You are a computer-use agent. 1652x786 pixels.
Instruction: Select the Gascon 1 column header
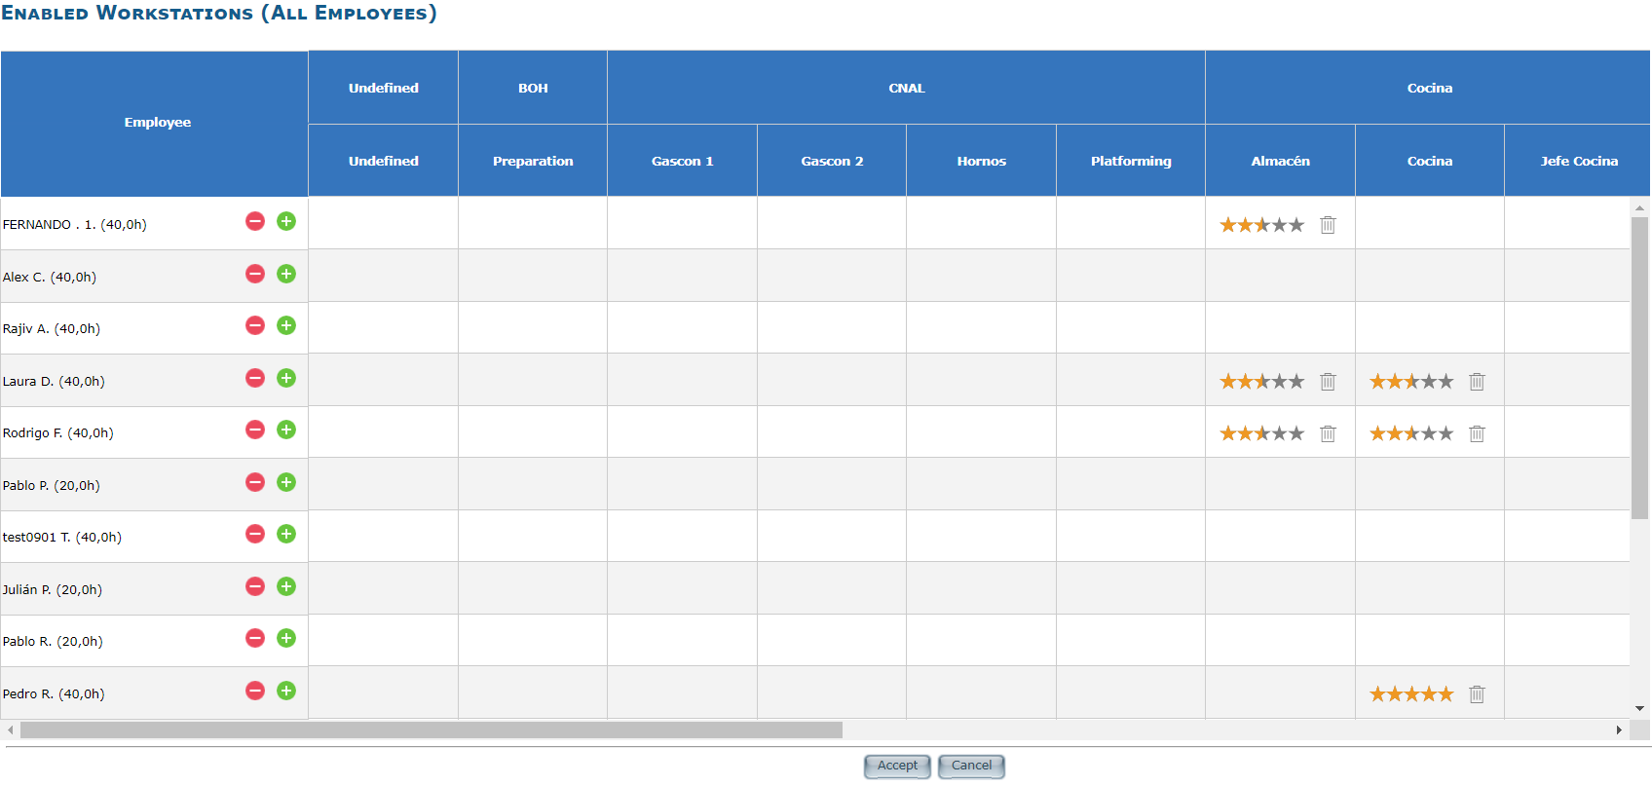[x=682, y=161]
